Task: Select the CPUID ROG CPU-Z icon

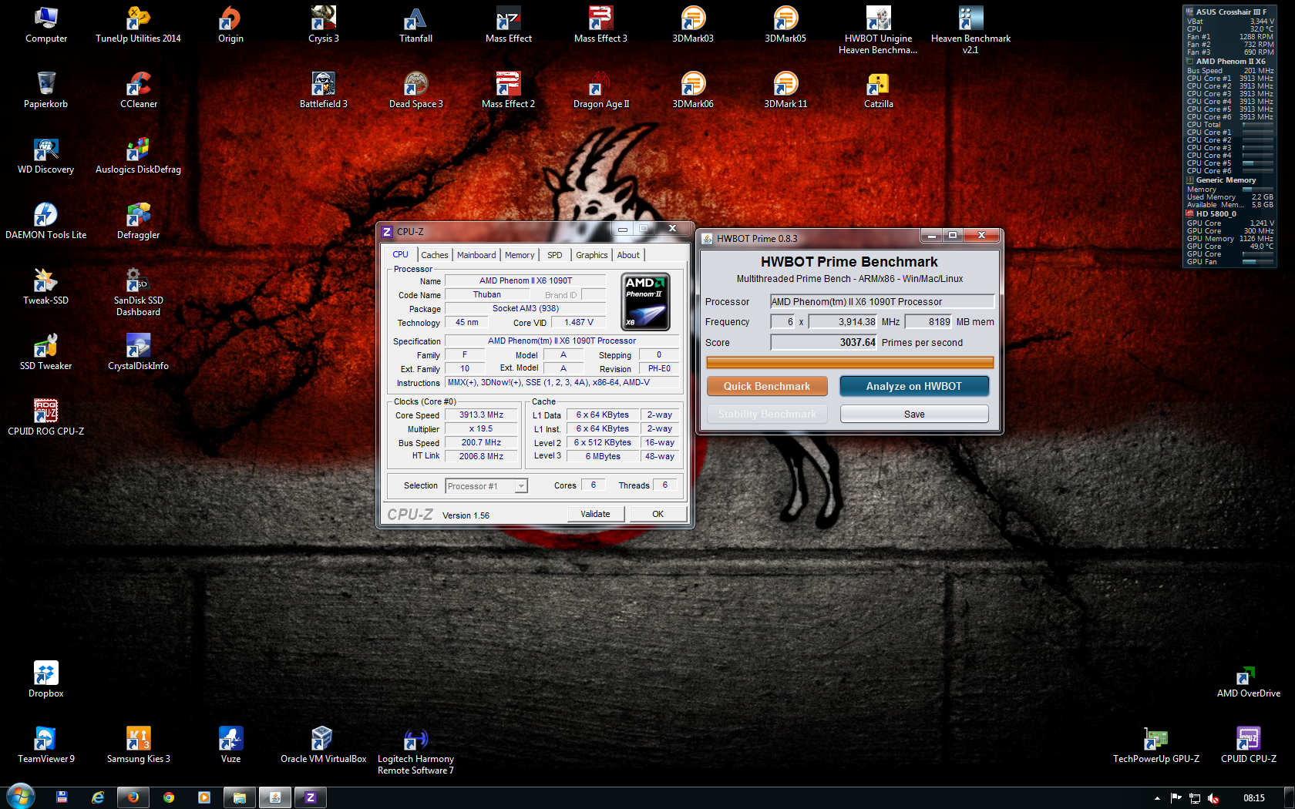Action: (x=46, y=418)
